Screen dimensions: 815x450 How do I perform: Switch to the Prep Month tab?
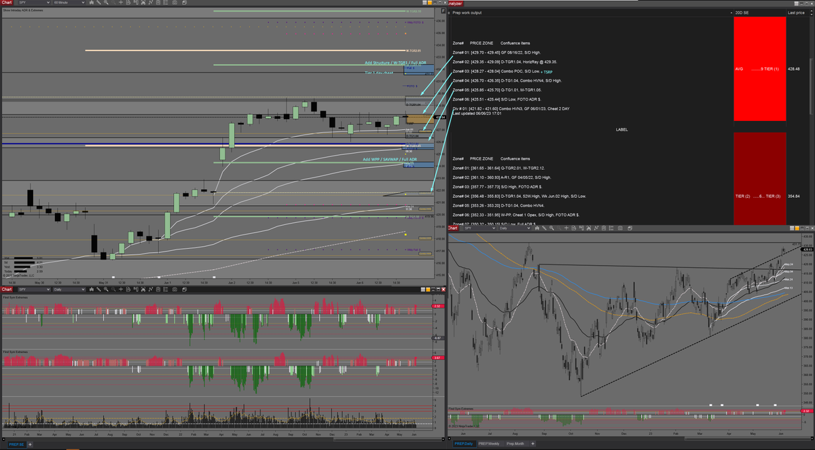517,444
